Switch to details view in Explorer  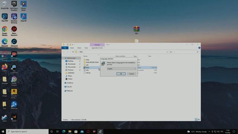[x=196, y=119]
